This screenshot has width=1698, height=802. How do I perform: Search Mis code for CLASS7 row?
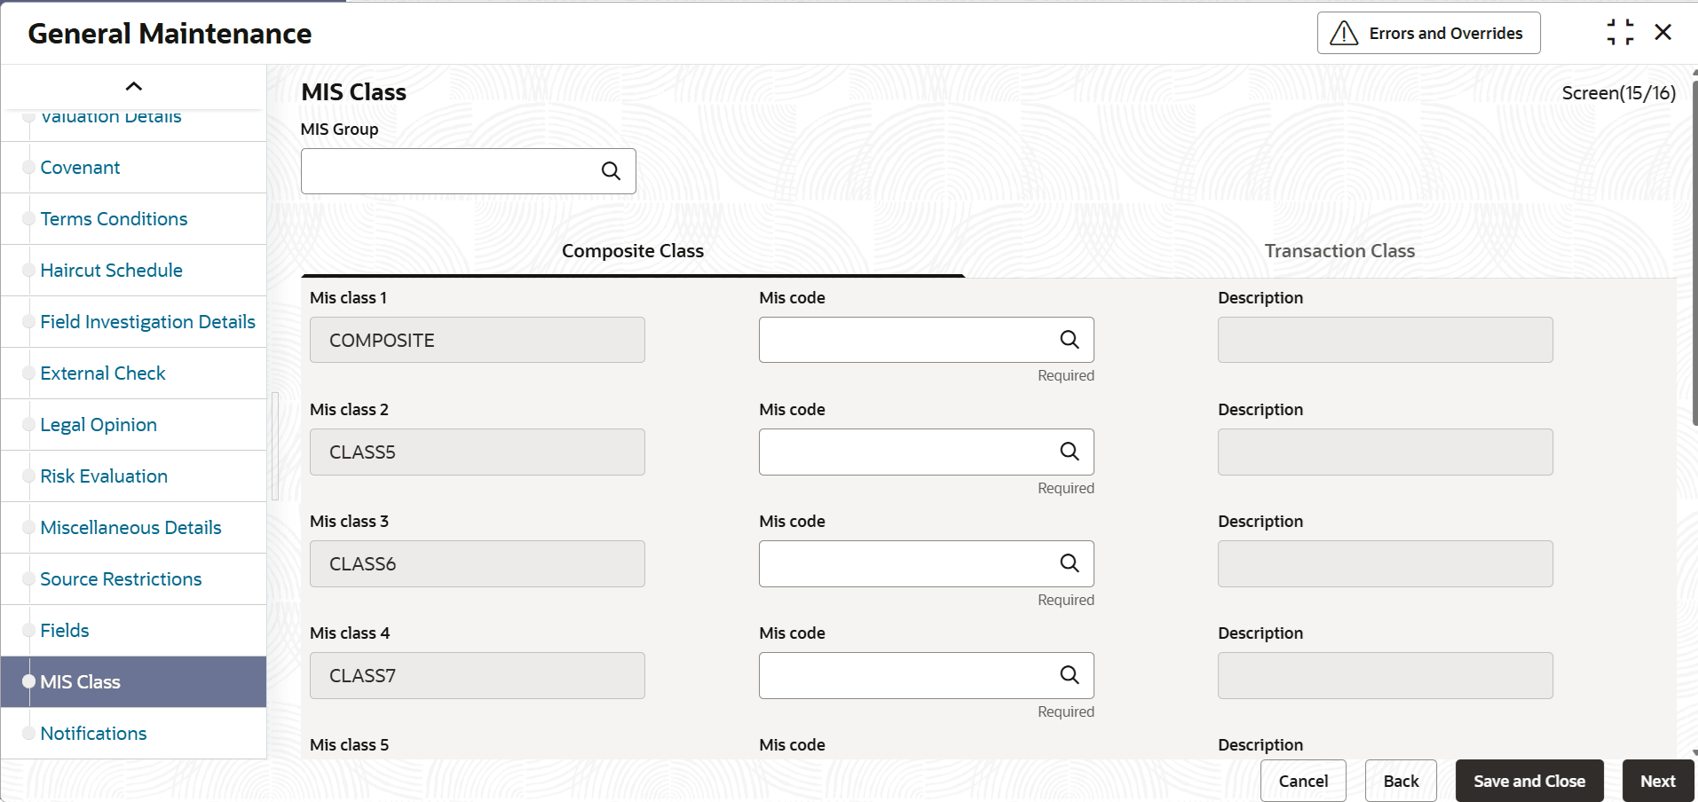tap(1070, 675)
